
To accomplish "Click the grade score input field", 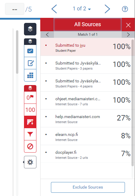I will point(15,9).
